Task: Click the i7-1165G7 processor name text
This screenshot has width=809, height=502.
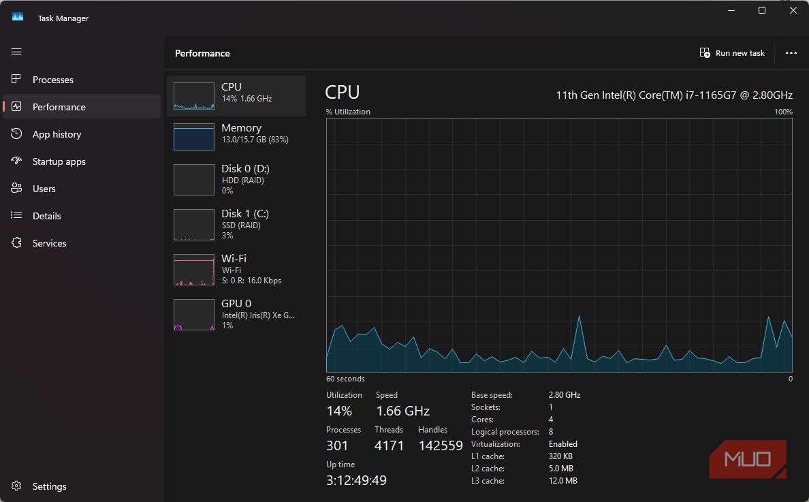Action: point(673,95)
